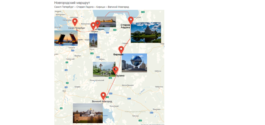Select the Gruzino map pin
This screenshot has width=265, height=125.
(115, 70)
